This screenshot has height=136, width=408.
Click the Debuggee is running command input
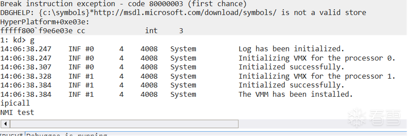[x=216, y=134]
